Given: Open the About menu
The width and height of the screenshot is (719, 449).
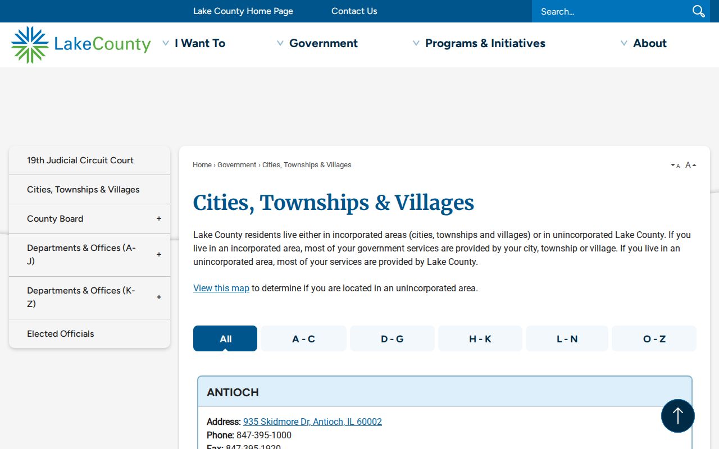Looking at the screenshot, I should coord(650,43).
